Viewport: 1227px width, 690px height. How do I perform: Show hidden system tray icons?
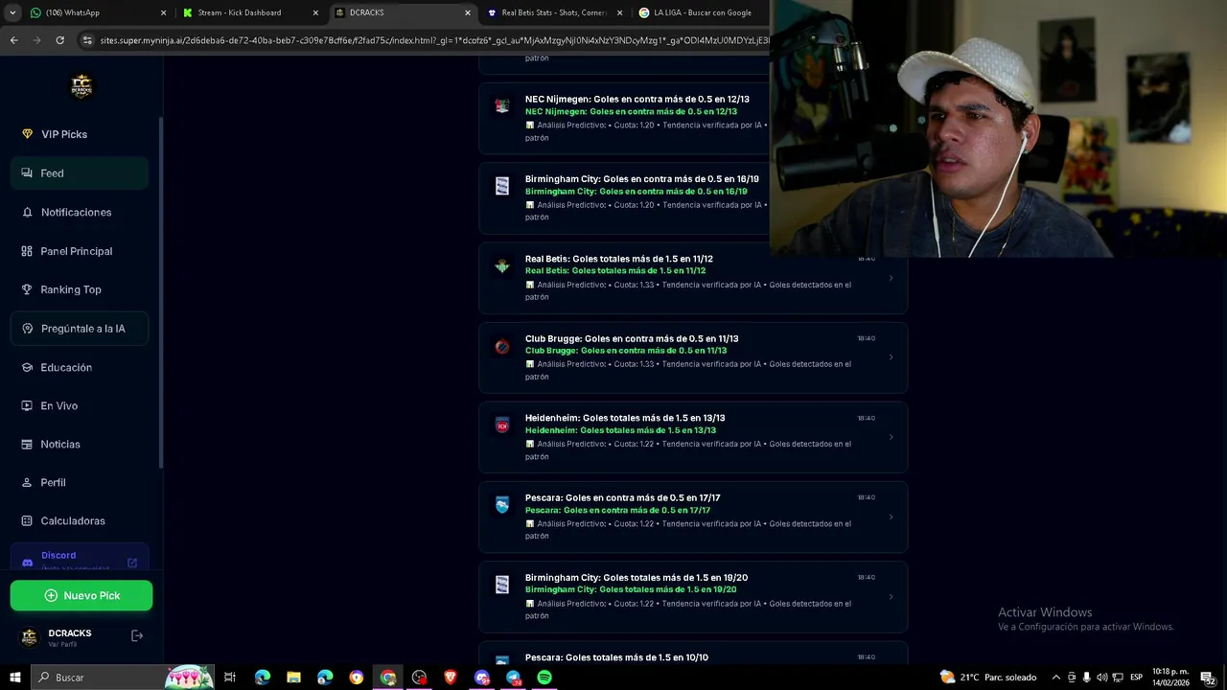coord(1056,678)
